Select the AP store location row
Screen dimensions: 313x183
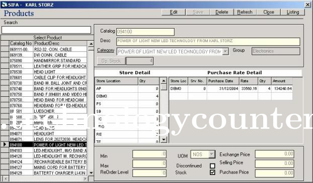point(127,89)
